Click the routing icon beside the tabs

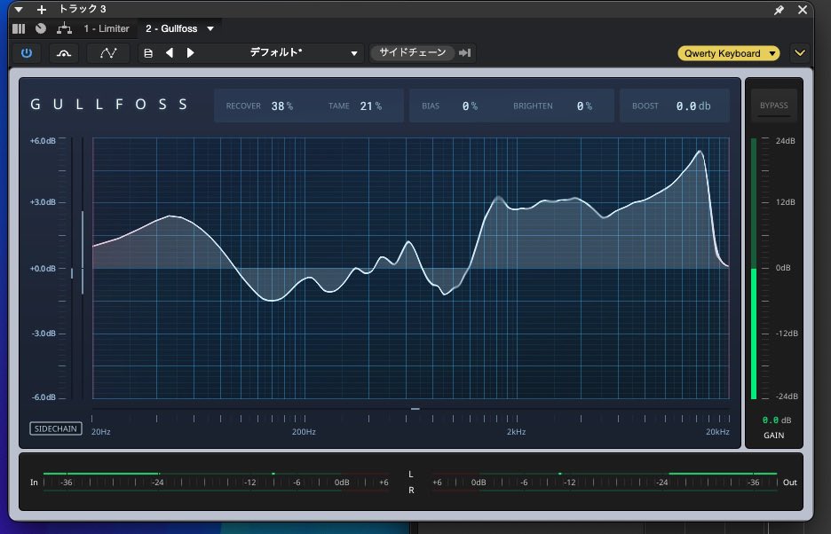pyautogui.click(x=64, y=28)
